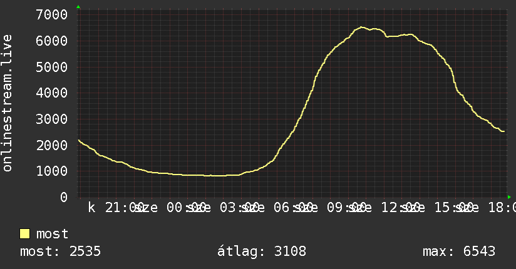Click the x-axis time label 15:00
This screenshot has height=269, width=516.
click(x=455, y=208)
